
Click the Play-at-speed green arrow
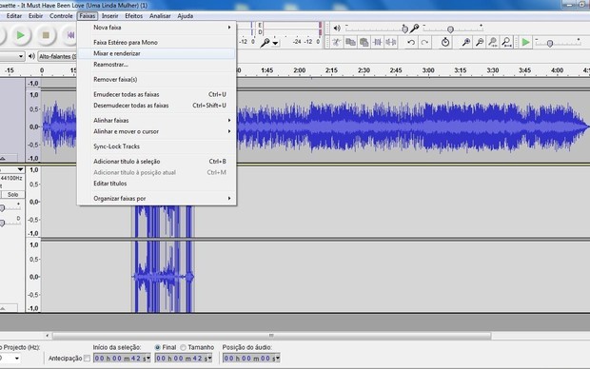point(525,42)
